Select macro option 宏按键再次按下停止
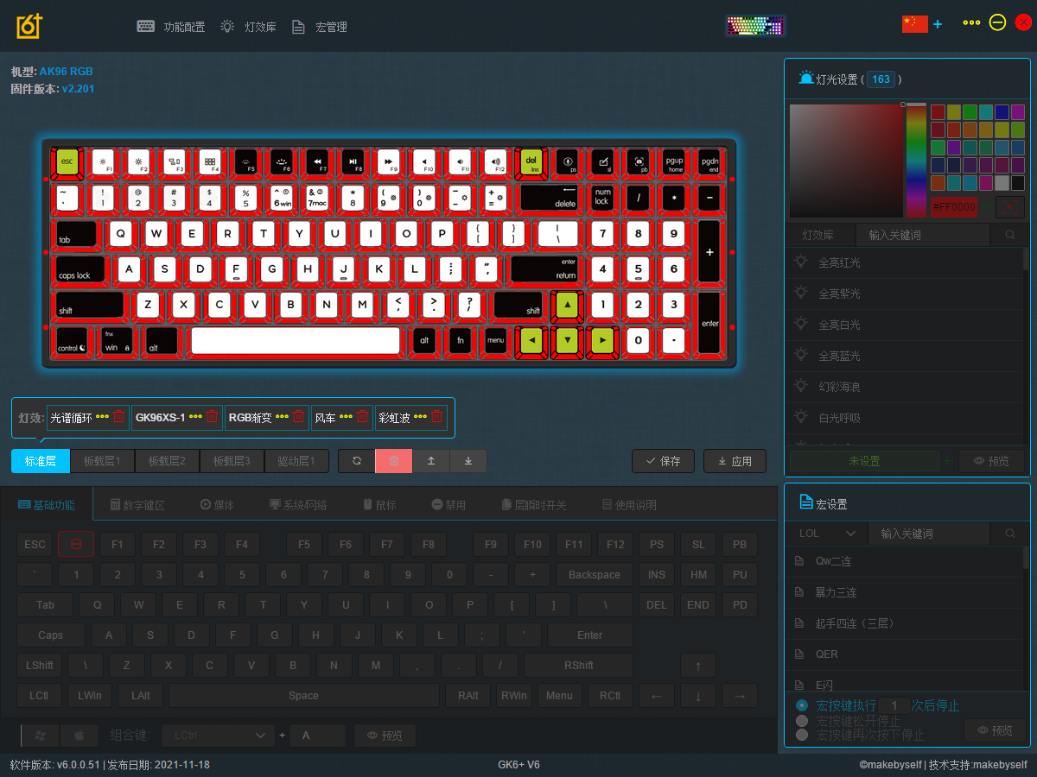This screenshot has width=1037, height=777. [802, 735]
